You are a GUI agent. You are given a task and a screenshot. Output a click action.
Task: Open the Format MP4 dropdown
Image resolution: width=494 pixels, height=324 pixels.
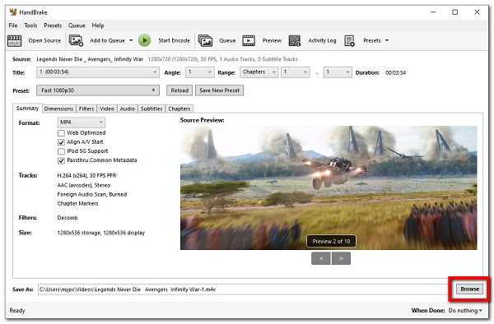coord(82,122)
